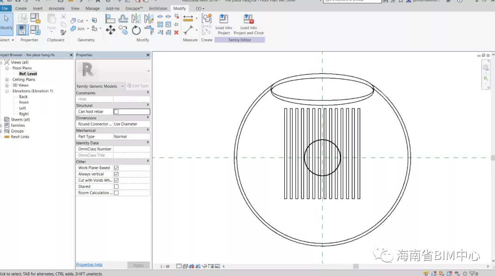Open the Cut geometry dropdown arrow
The image size is (495, 276).
(87, 21)
